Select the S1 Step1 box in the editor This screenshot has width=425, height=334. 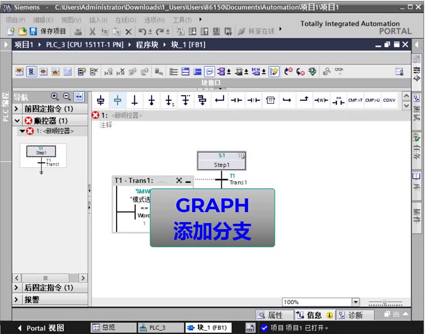point(221,161)
